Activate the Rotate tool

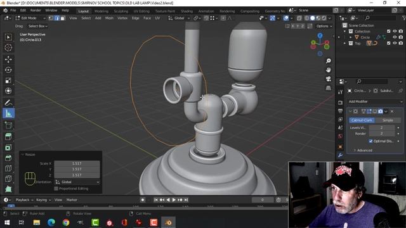[x=8, y=70]
